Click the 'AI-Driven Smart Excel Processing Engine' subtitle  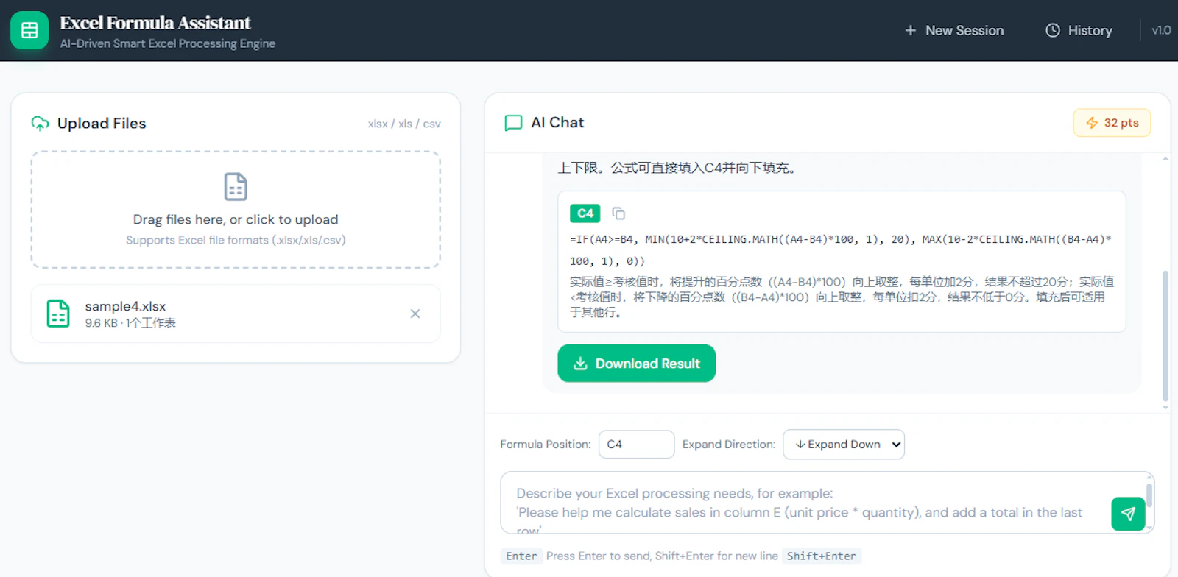(x=168, y=43)
